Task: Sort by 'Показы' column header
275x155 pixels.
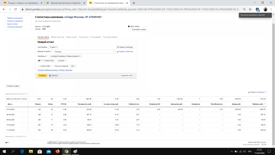Action: 38,104
